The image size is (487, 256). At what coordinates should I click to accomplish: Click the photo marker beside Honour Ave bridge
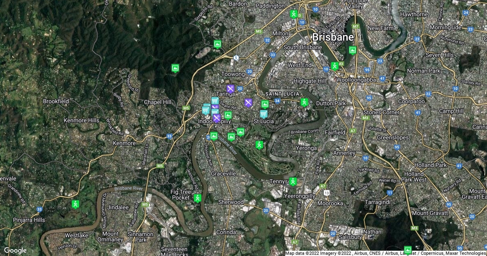click(x=213, y=136)
